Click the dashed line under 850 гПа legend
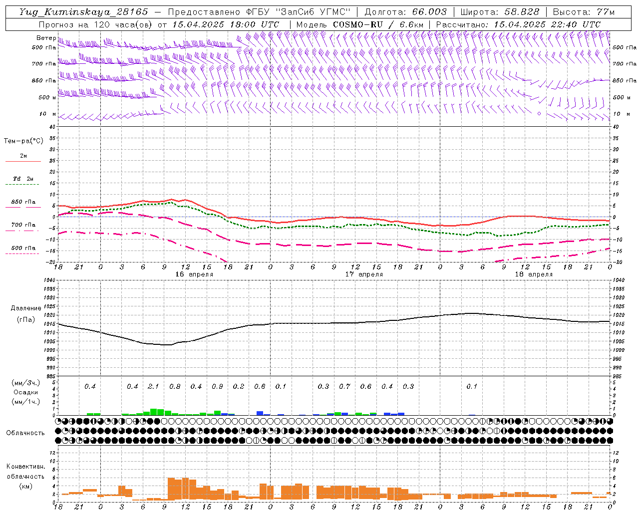 point(23,207)
